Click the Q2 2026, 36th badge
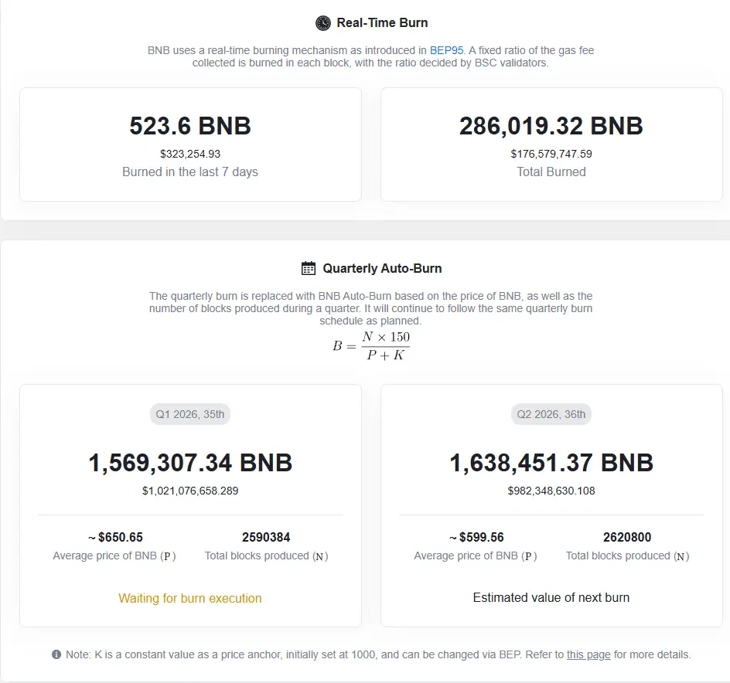 click(x=551, y=414)
